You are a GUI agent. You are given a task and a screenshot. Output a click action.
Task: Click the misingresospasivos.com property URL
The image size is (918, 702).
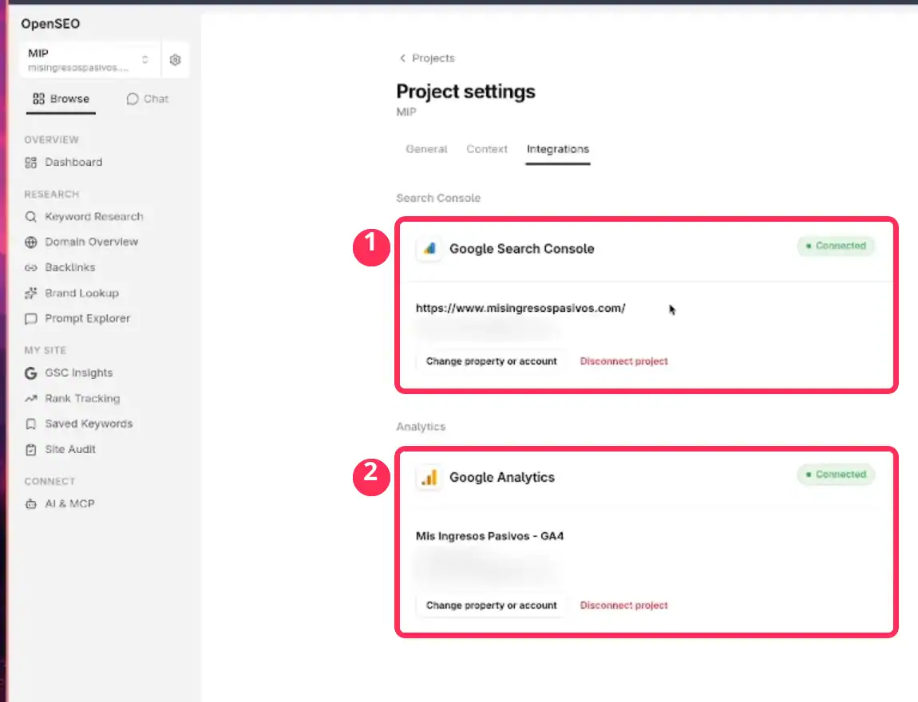[x=520, y=308]
